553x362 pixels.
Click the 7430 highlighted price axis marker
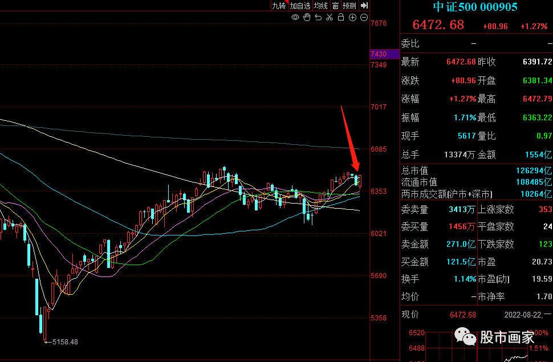tap(384, 54)
